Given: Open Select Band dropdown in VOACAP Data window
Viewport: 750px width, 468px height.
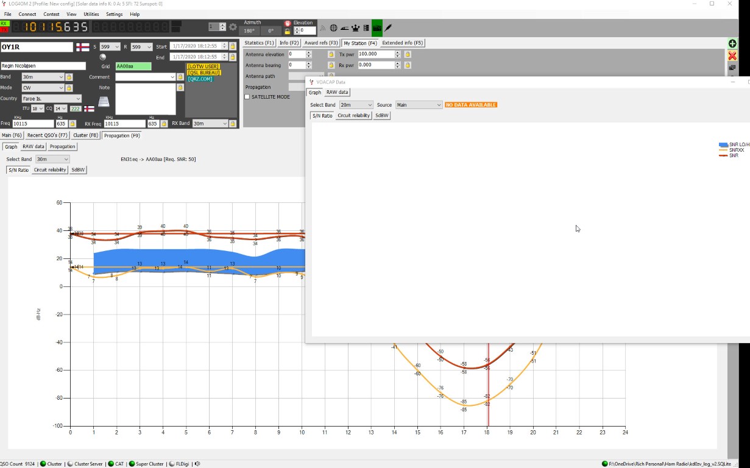Looking at the screenshot, I should pyautogui.click(x=356, y=105).
